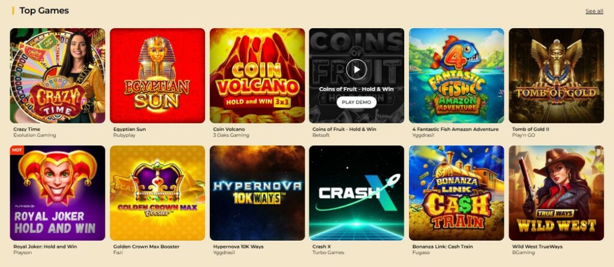Open the Hypernova 10K Ways tile
Screen dimensions: 614x267
[257, 193]
